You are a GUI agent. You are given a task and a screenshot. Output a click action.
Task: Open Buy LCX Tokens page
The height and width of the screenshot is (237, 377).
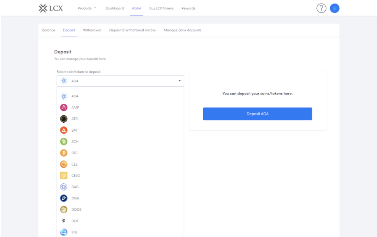pos(161,8)
